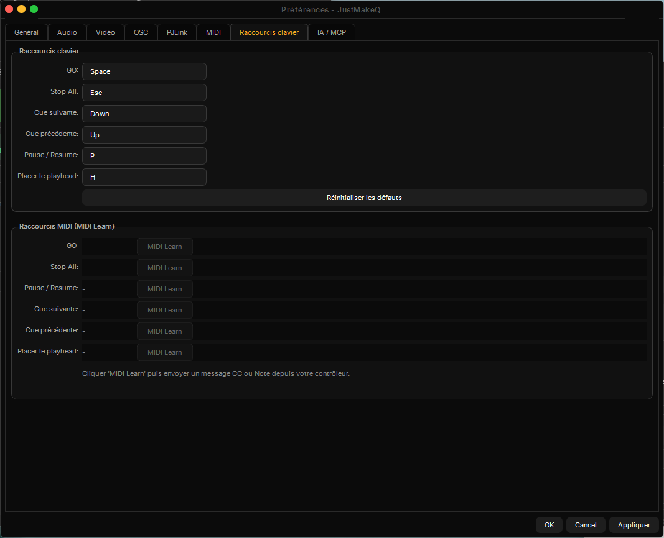
Task: Click the 'Raccourcis MIDI (MIDI Learn)' group title
Action: 67,227
